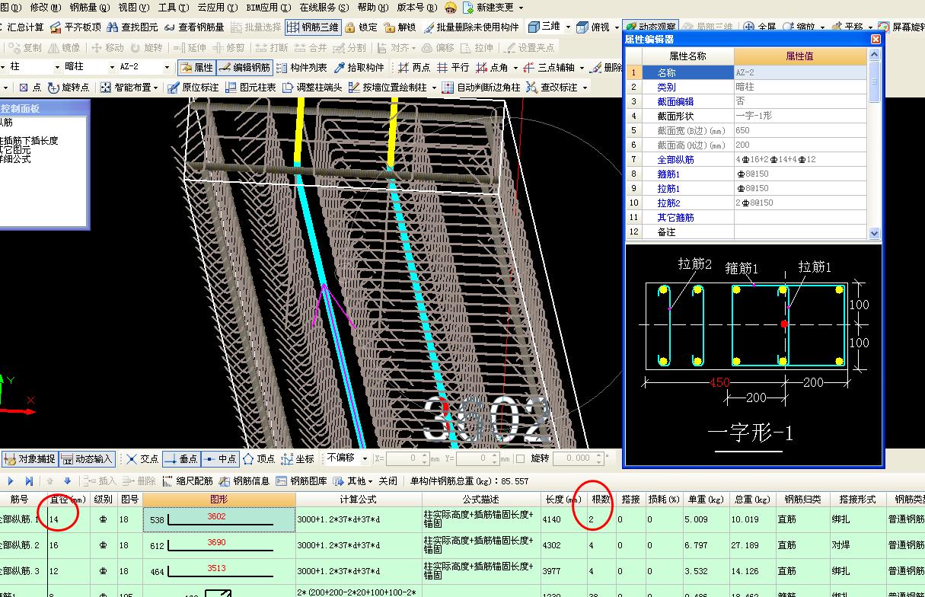Click 钢筋信息 button

click(x=244, y=481)
